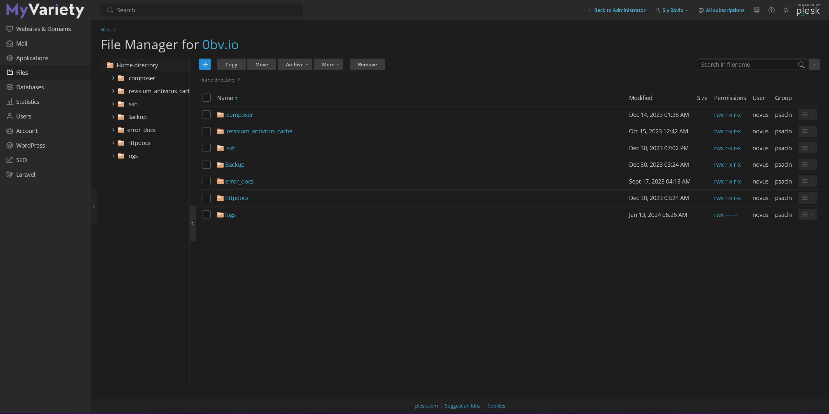Open the Archive dropdown button

click(296, 64)
